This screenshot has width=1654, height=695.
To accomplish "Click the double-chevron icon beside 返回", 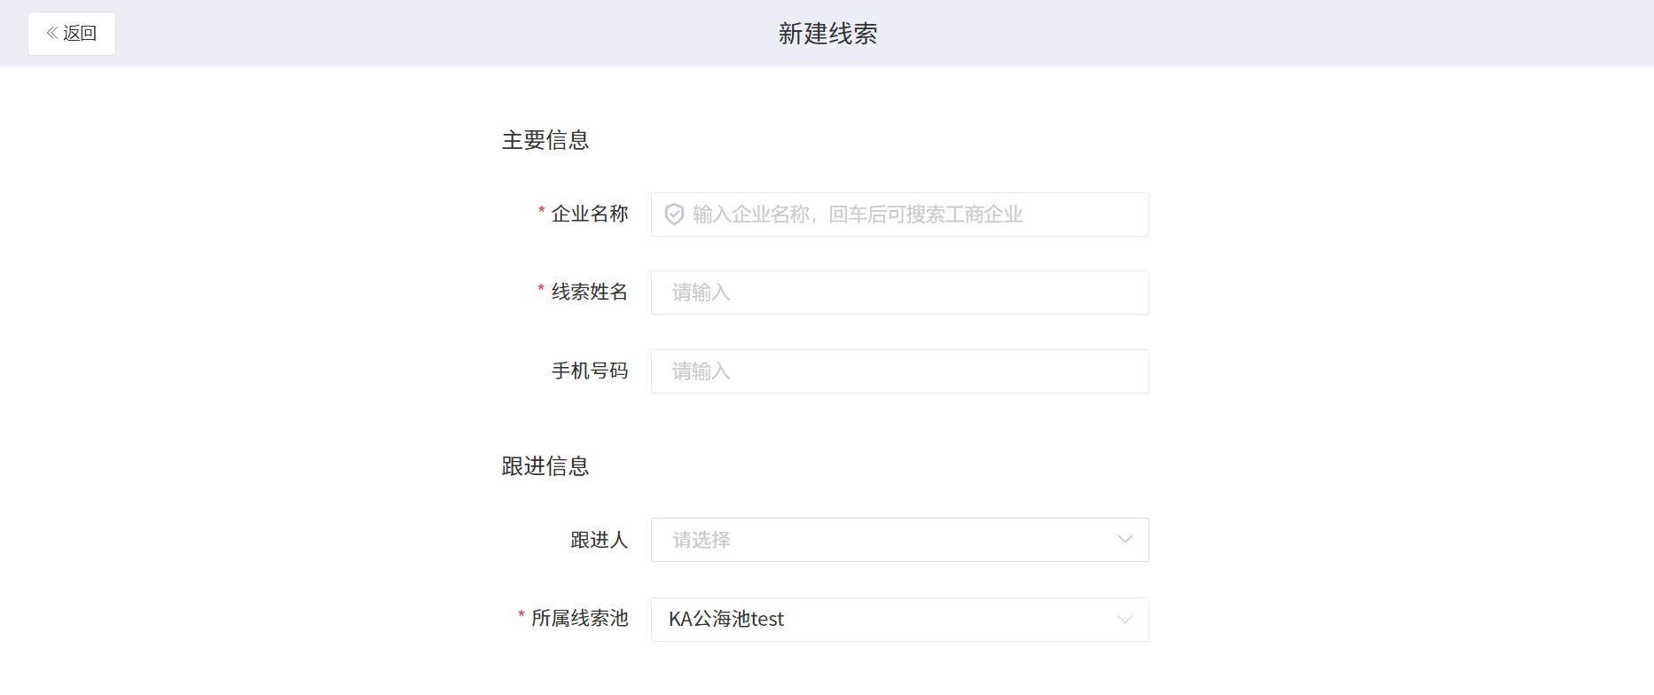I will pos(52,33).
